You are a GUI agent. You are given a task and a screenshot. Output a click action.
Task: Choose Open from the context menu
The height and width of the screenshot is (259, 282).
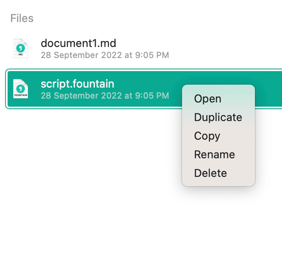pyautogui.click(x=219, y=99)
